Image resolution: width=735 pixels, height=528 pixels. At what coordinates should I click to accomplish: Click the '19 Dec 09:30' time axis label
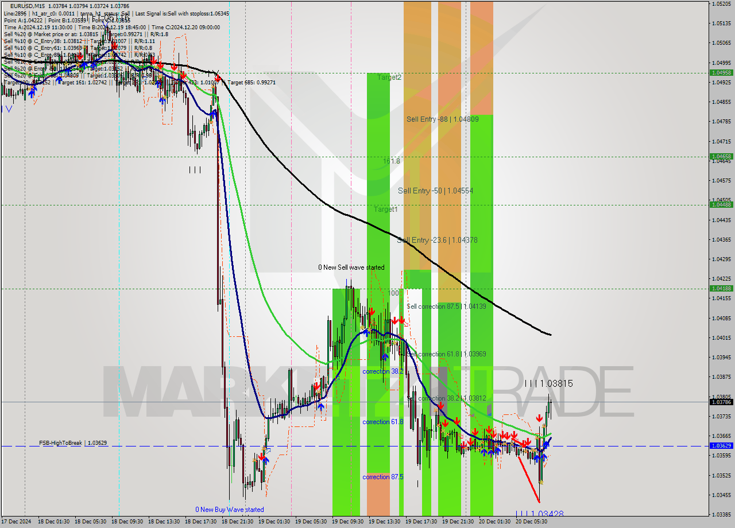coord(347,522)
